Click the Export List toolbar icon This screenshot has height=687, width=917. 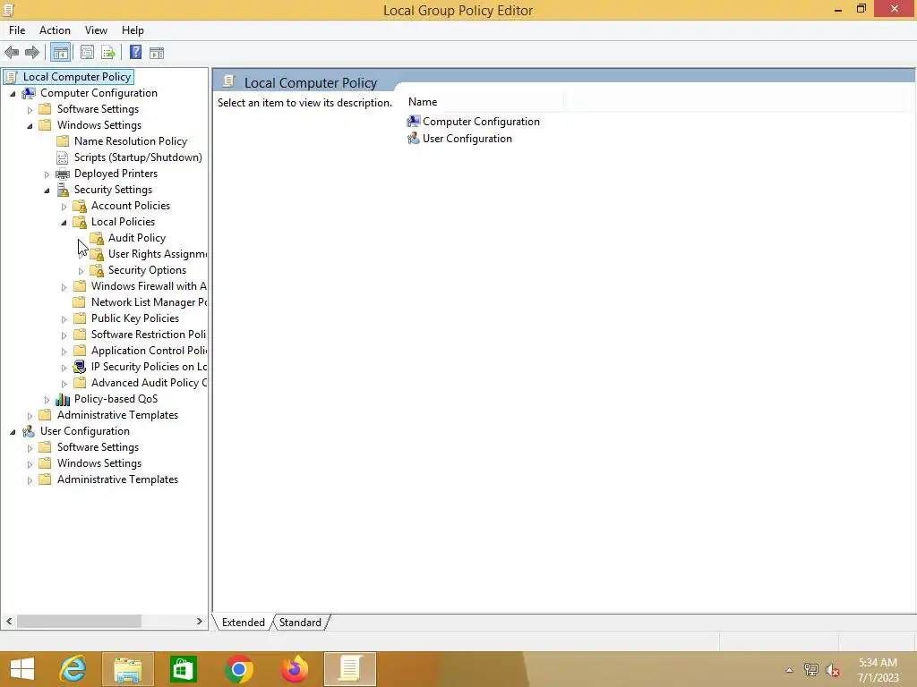[x=108, y=53]
